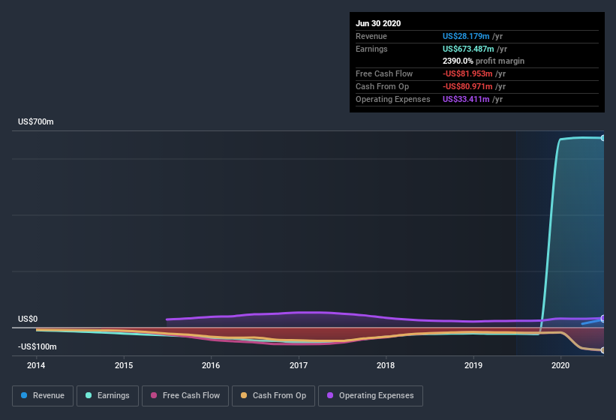The height and width of the screenshot is (420, 616).
Task: Click the US$673.487m earnings value
Action: [x=468, y=49]
